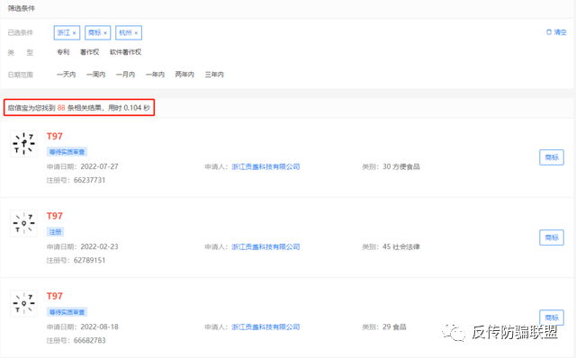Viewport: 576px width, 358px height.
Task: Remove the 浙江 filter tag
Action: [x=74, y=33]
